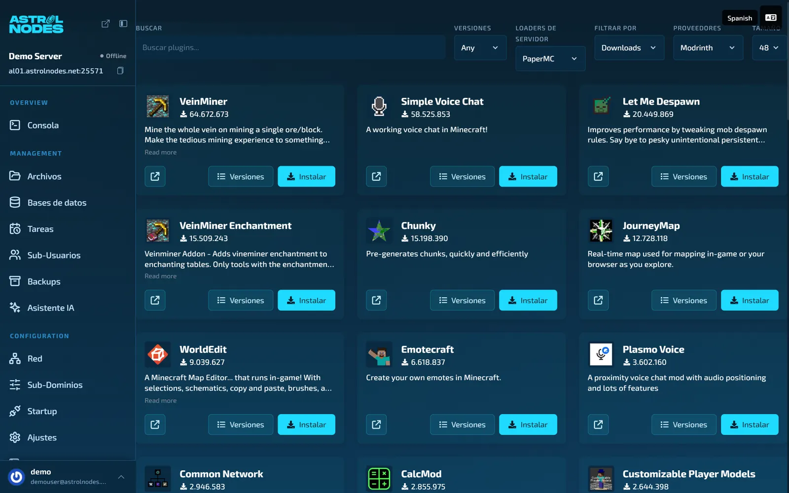This screenshot has height=493, width=789.
Task: Click VeinMiner pickaxe thumbnail
Action: tap(158, 106)
